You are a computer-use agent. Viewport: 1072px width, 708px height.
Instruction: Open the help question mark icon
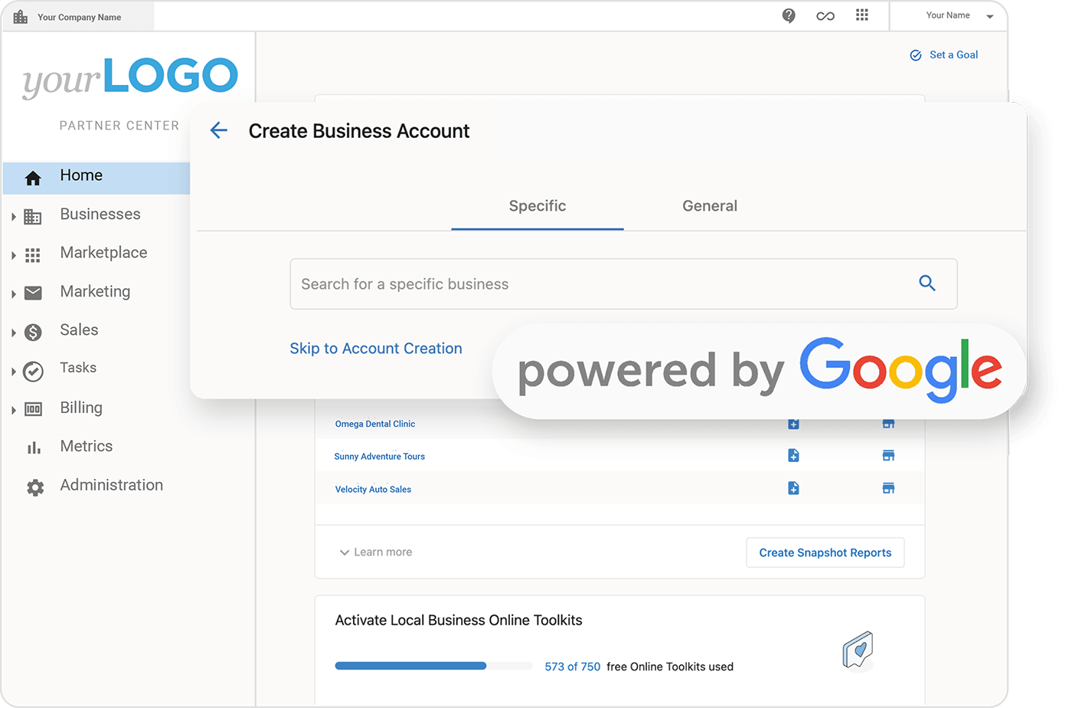[789, 15]
